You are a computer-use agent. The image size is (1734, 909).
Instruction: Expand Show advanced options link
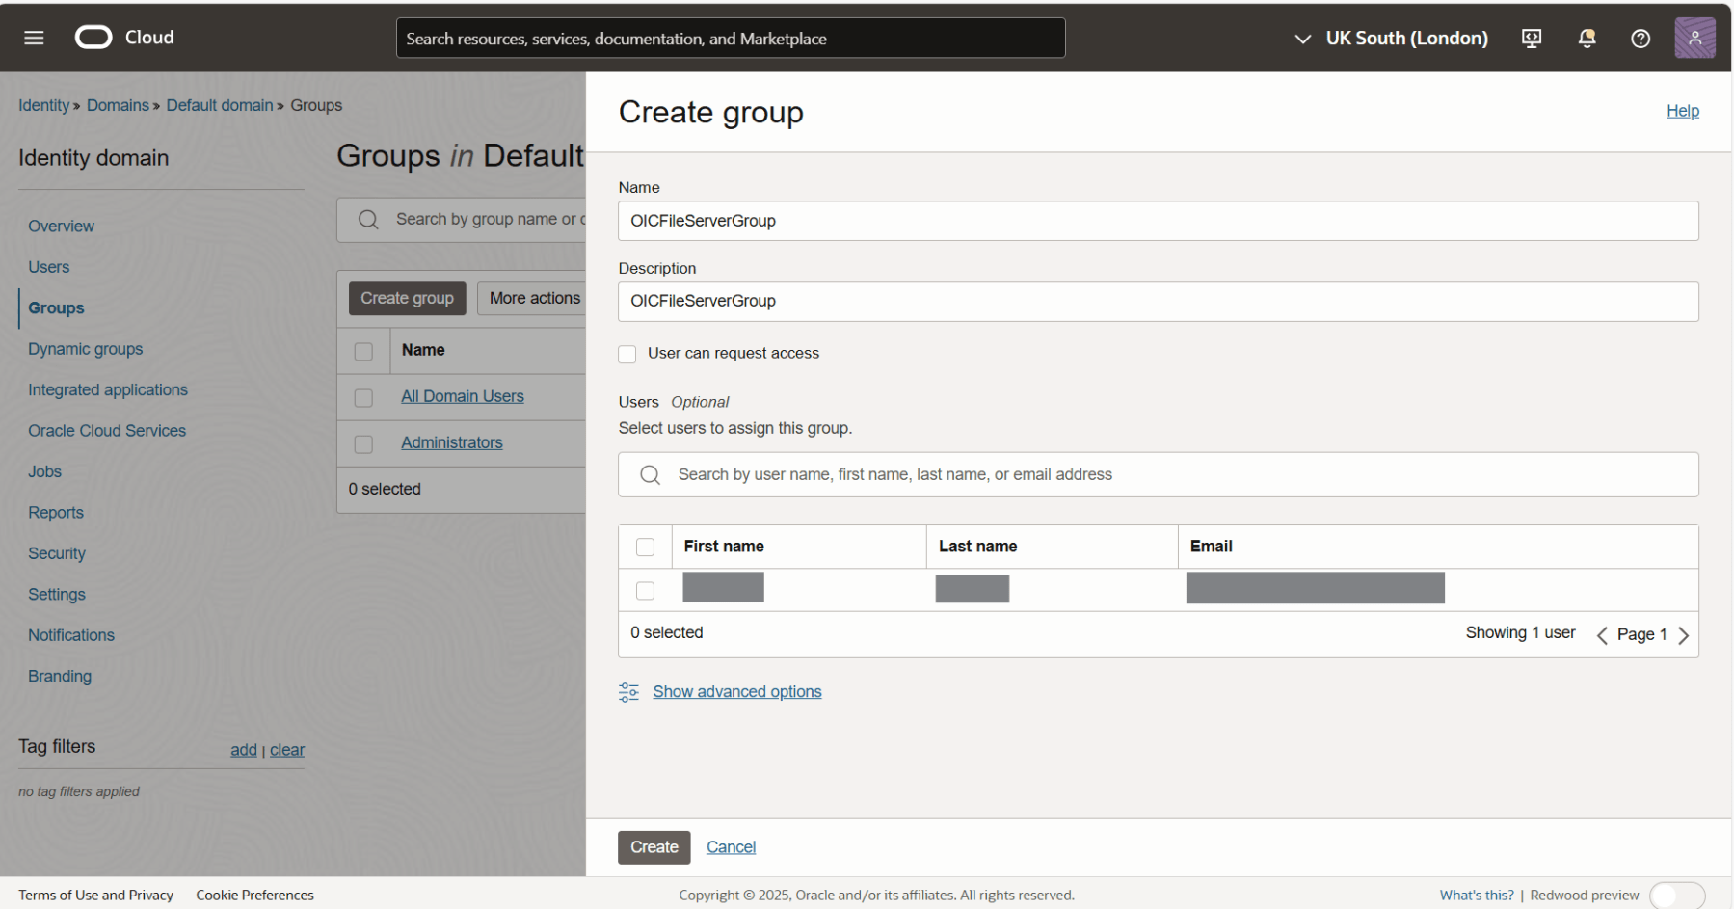coord(736,692)
